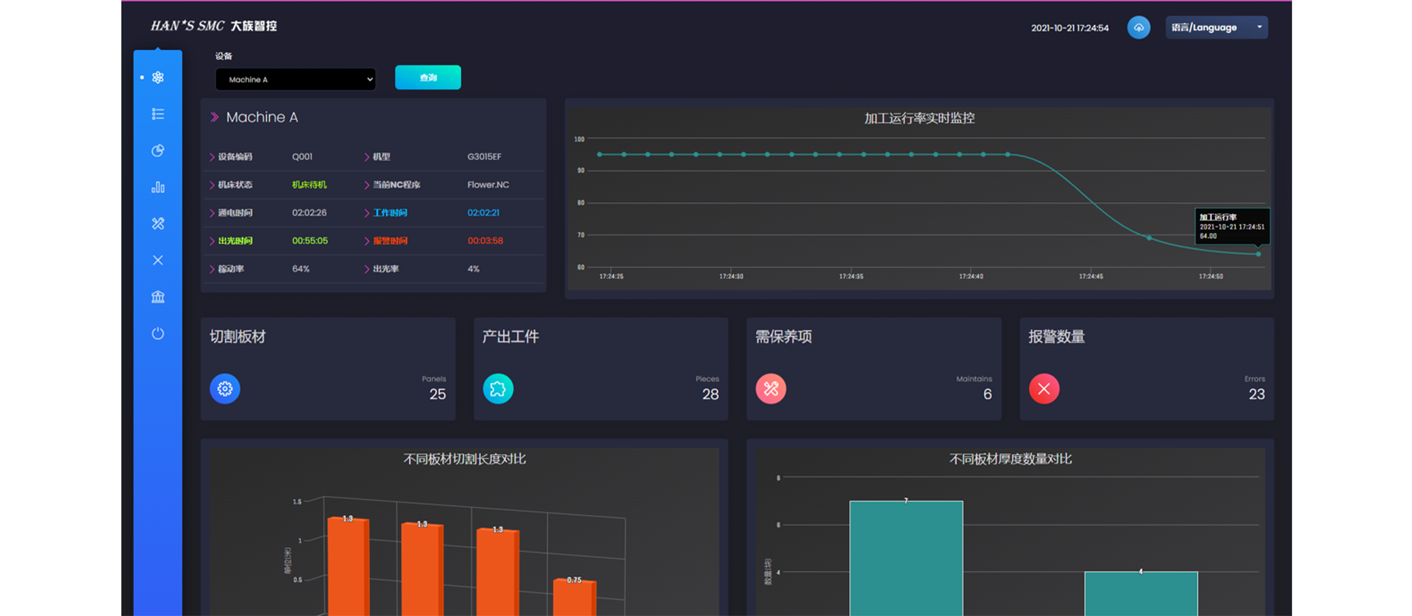The height and width of the screenshot is (616, 1412).
Task: Click the tallest teal bar labeled 7
Action: pos(906,559)
